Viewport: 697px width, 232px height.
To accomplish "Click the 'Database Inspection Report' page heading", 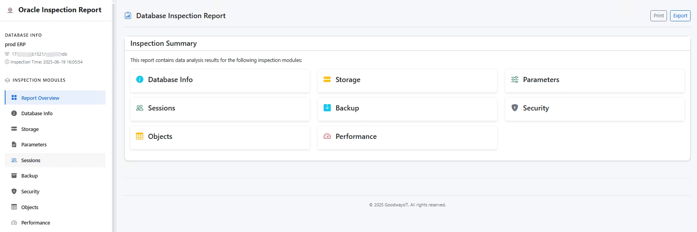I will coord(181,16).
